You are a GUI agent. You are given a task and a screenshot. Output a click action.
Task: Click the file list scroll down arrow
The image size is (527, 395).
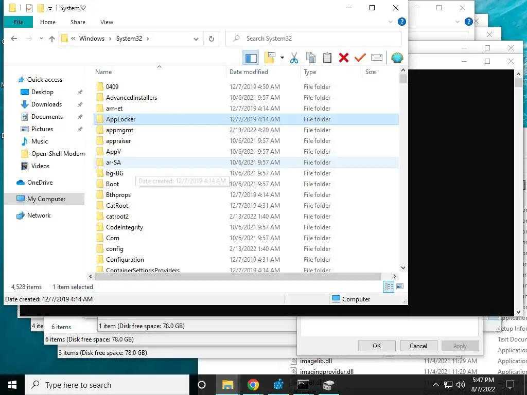(x=403, y=268)
